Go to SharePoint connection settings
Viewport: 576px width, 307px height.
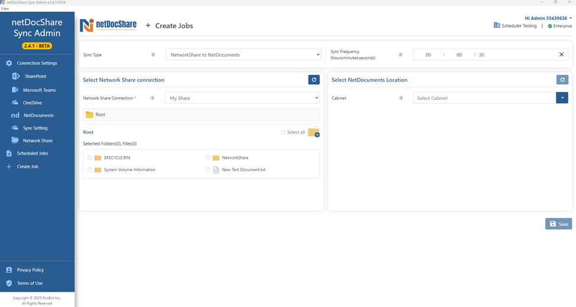[35, 76]
